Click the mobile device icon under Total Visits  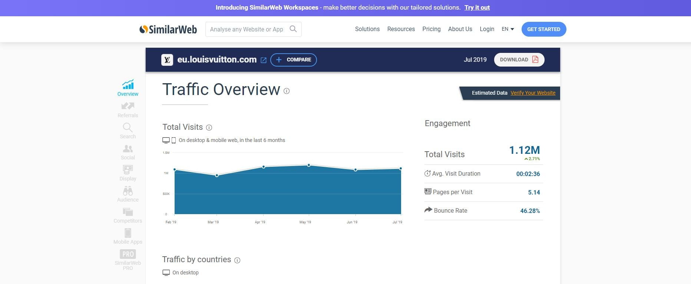click(x=173, y=141)
